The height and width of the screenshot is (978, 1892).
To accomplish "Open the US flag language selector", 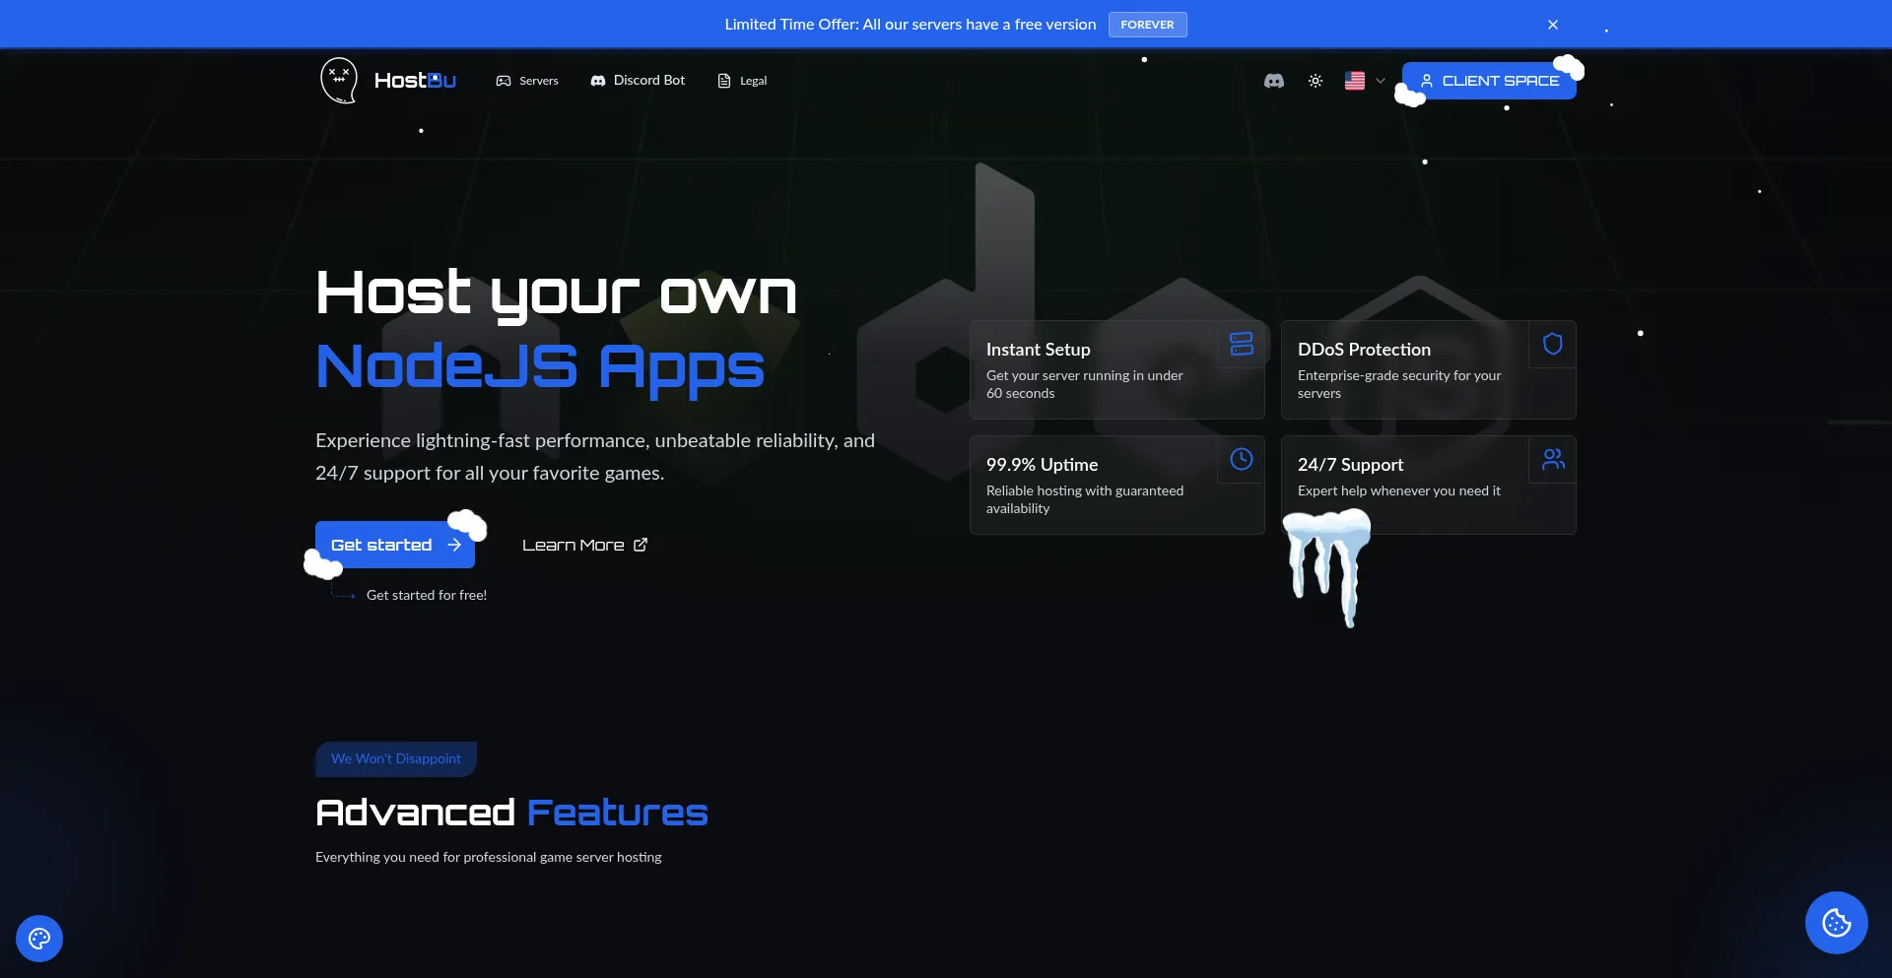I will [x=1355, y=81].
